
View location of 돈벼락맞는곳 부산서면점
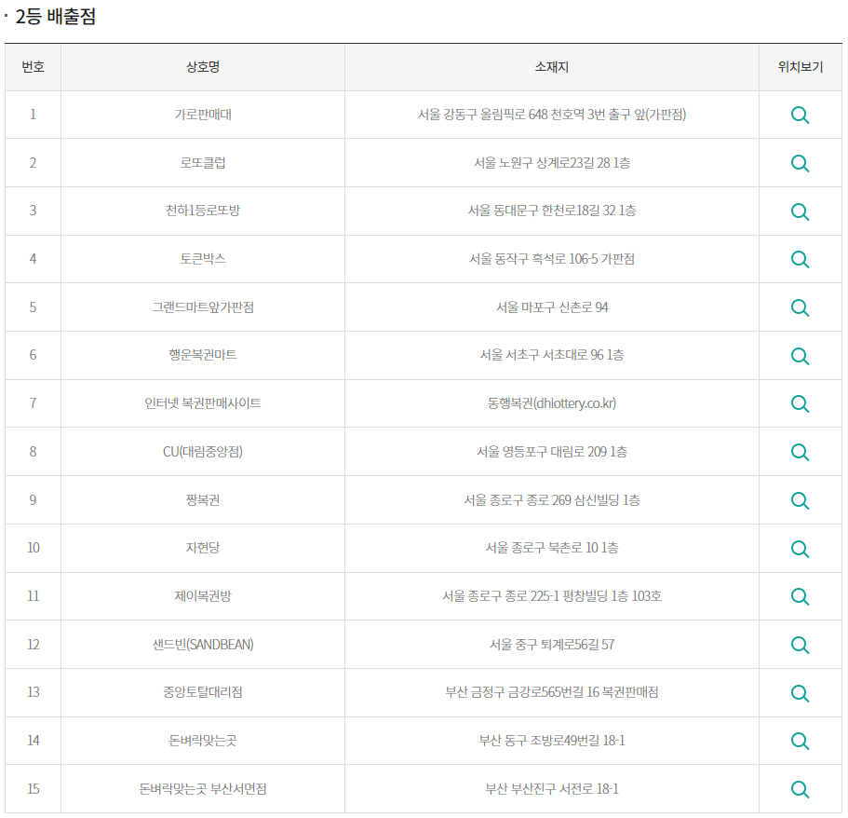click(x=800, y=789)
